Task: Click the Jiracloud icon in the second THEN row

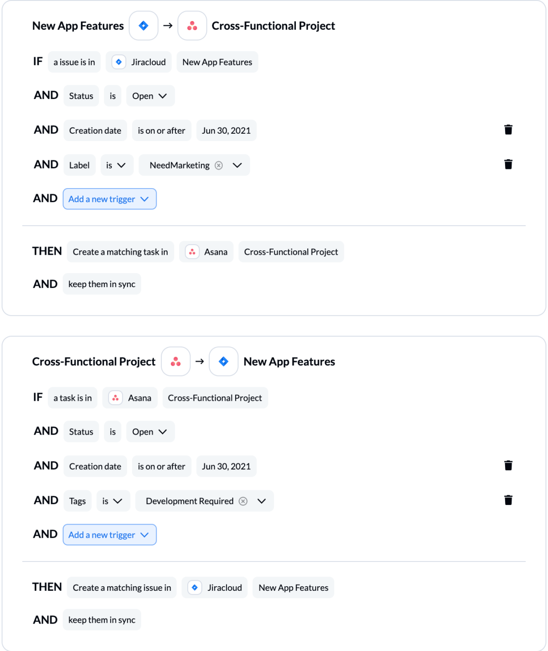Action: click(x=195, y=587)
